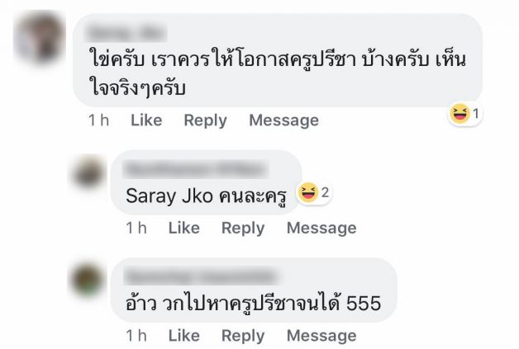Like the first comment about ครูปรีชา
This screenshot has width=519, height=349.
coord(146,120)
